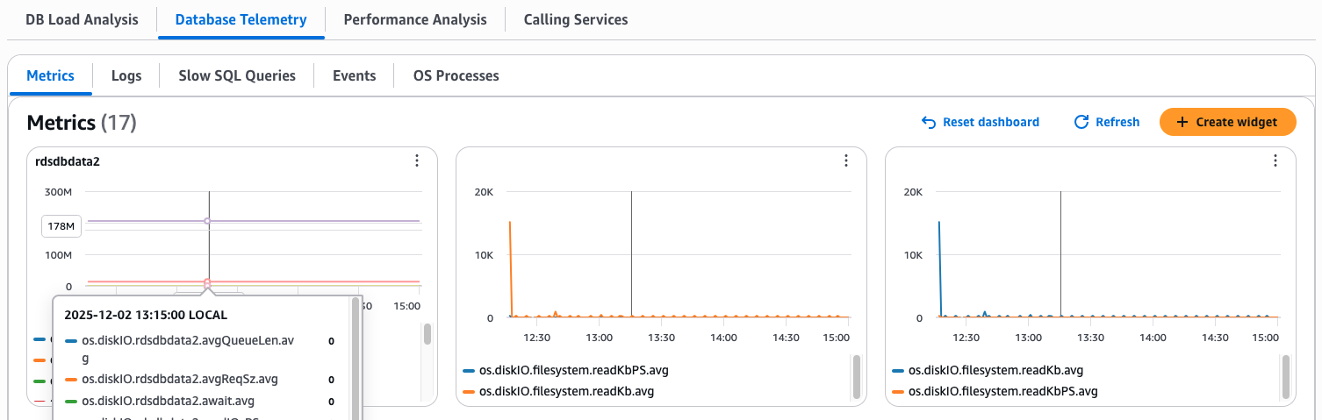Click the middle chart's legend scrollbar
The image size is (1322, 420).
(856, 377)
